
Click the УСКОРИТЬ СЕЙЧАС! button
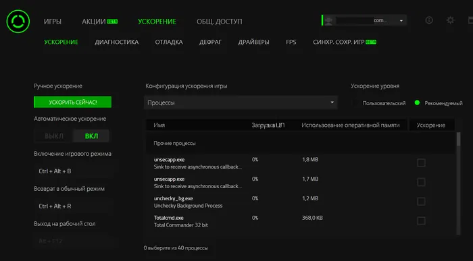point(72,102)
